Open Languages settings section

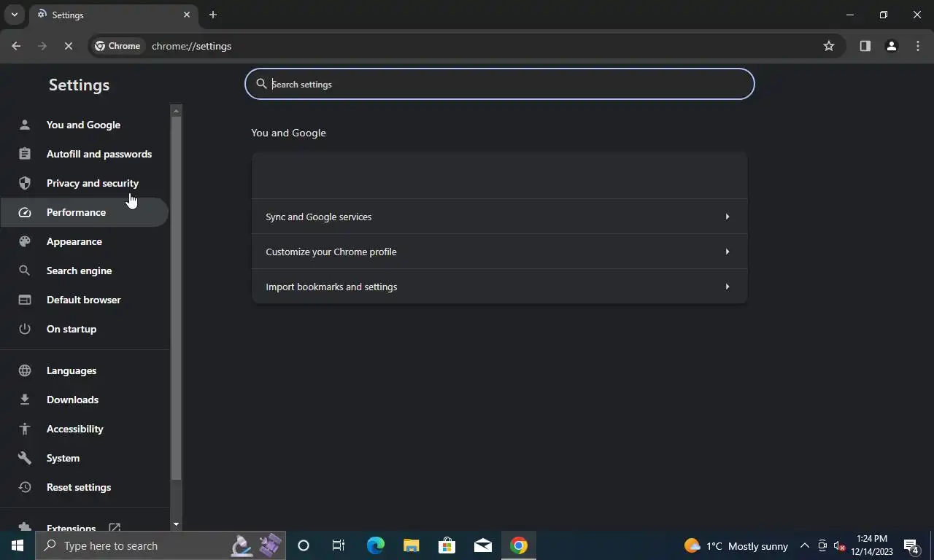(x=84, y=370)
